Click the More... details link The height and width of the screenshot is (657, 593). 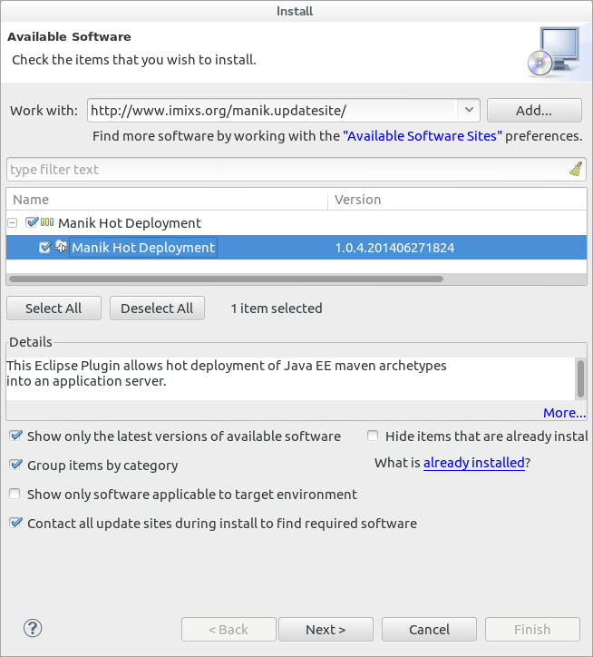point(565,413)
